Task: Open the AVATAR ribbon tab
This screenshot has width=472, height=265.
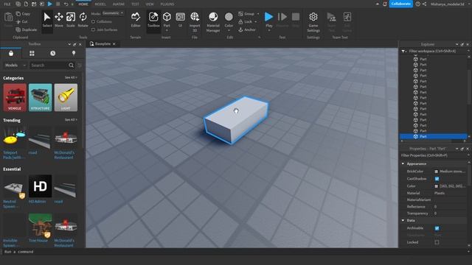Action: coord(118,4)
